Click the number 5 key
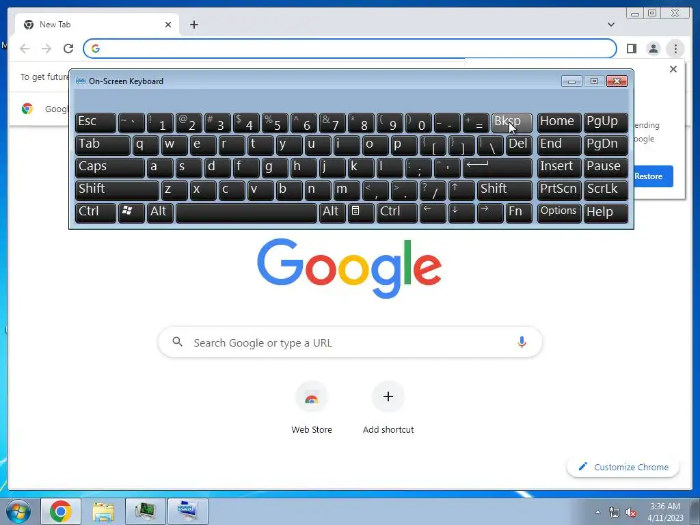This screenshot has width=700, height=525. (275, 123)
